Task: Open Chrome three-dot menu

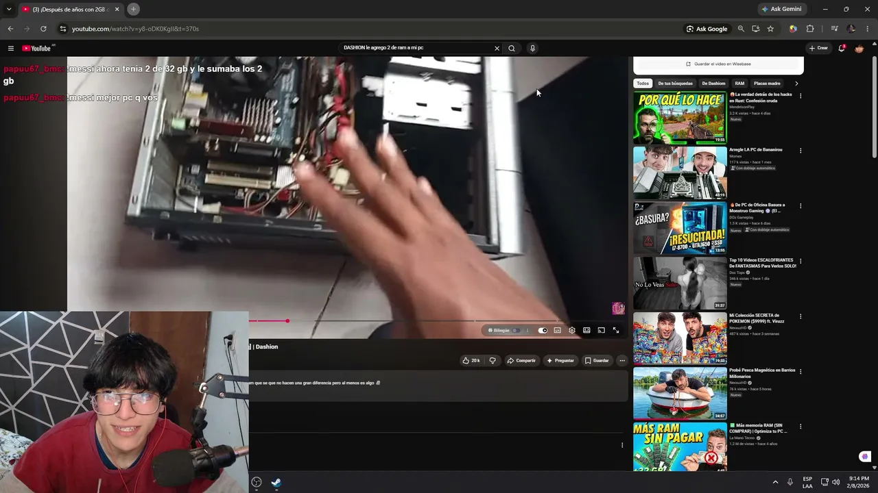Action: pyautogui.click(x=867, y=29)
